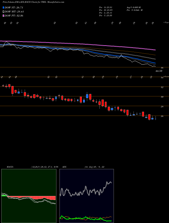The image size is (169, 223).
Task: Open the green MACD histogram chart
Action: pos(29,196)
